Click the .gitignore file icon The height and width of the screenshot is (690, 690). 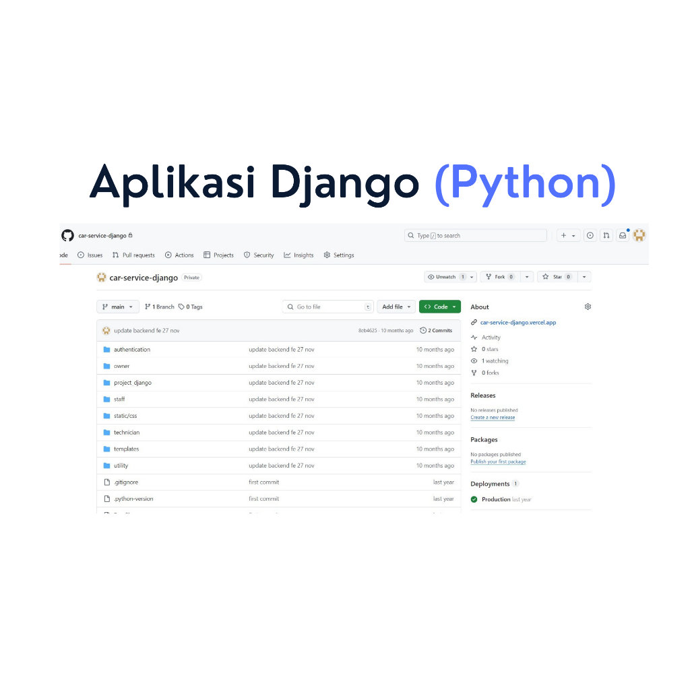(106, 482)
